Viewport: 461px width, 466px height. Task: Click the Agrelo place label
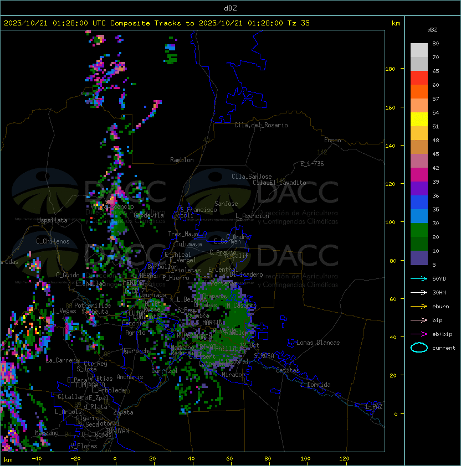[135, 333]
